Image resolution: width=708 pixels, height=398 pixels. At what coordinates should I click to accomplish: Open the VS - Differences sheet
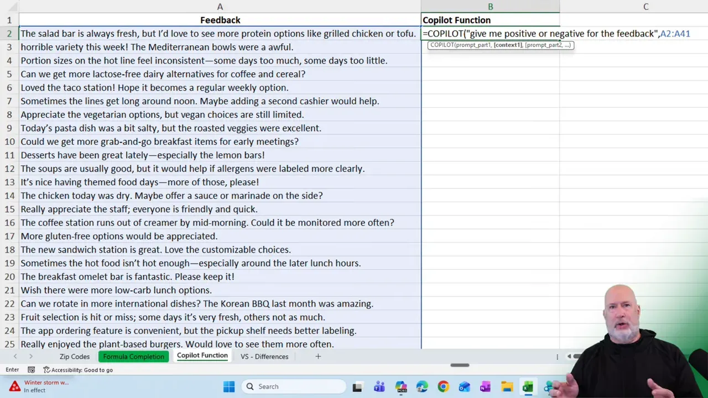[x=264, y=357]
